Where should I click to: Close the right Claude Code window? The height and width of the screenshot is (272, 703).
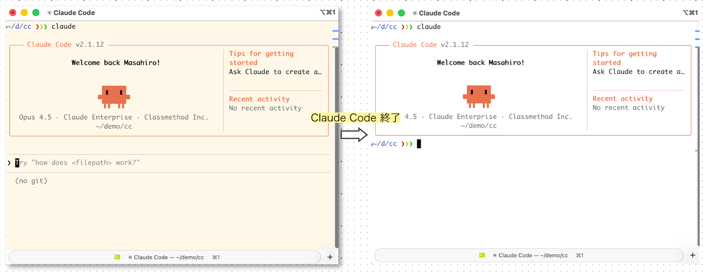(379, 13)
